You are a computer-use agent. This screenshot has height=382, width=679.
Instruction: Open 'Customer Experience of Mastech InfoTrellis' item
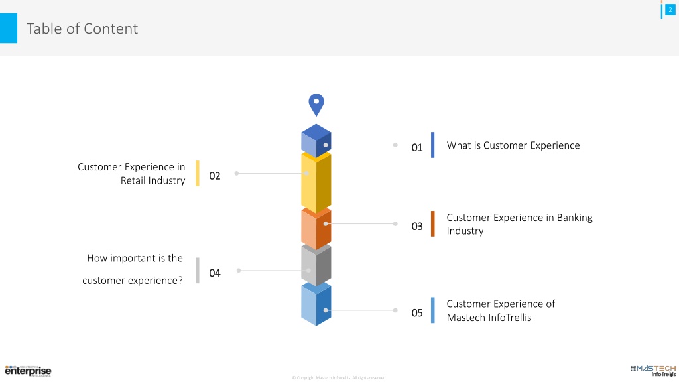click(x=501, y=310)
